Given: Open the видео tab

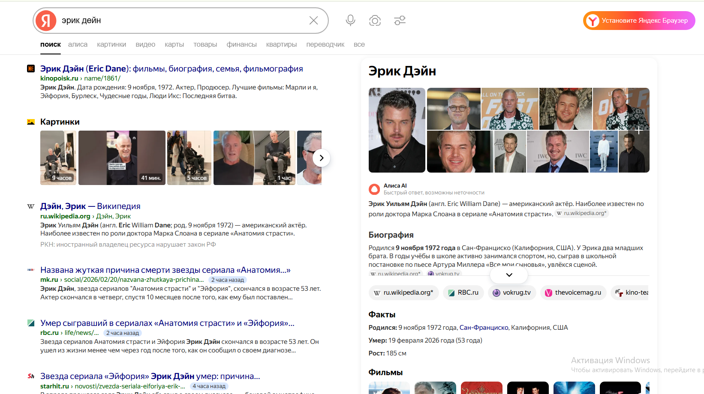Looking at the screenshot, I should pyautogui.click(x=145, y=45).
